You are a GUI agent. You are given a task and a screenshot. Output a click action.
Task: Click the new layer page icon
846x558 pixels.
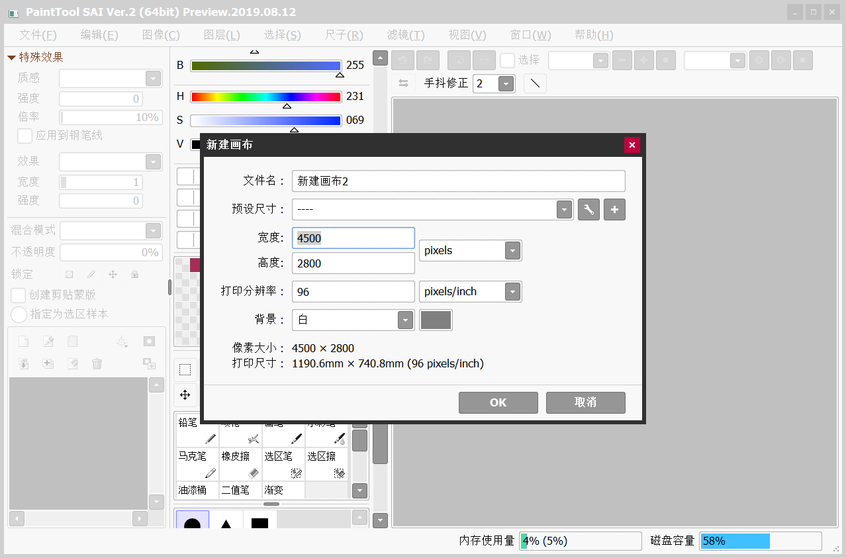(23, 342)
